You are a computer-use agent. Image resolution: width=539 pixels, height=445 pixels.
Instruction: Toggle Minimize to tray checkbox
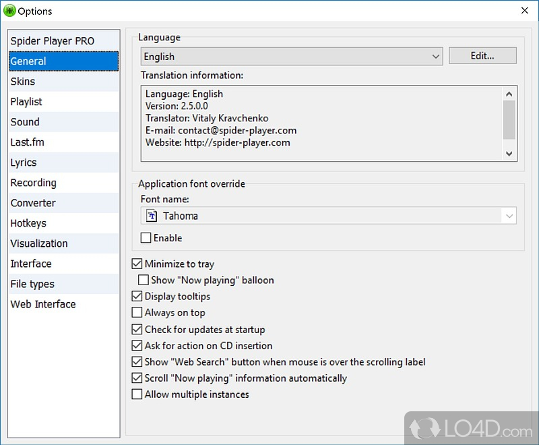pyautogui.click(x=137, y=264)
